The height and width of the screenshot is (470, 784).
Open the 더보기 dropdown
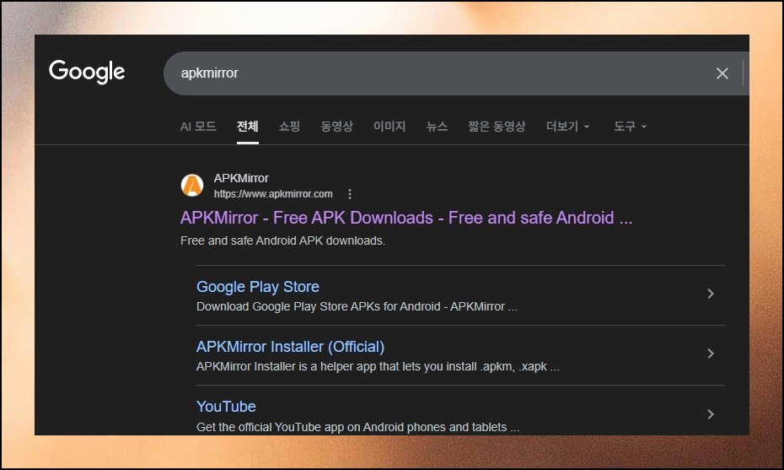click(x=568, y=126)
